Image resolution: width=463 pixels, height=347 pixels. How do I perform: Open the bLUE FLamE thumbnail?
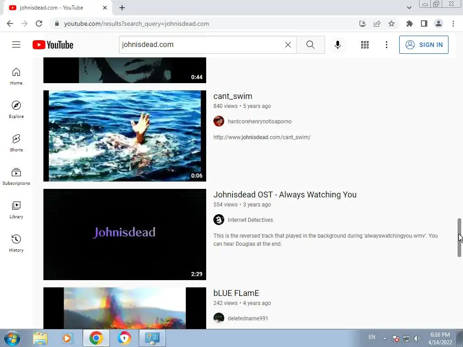tap(125, 308)
